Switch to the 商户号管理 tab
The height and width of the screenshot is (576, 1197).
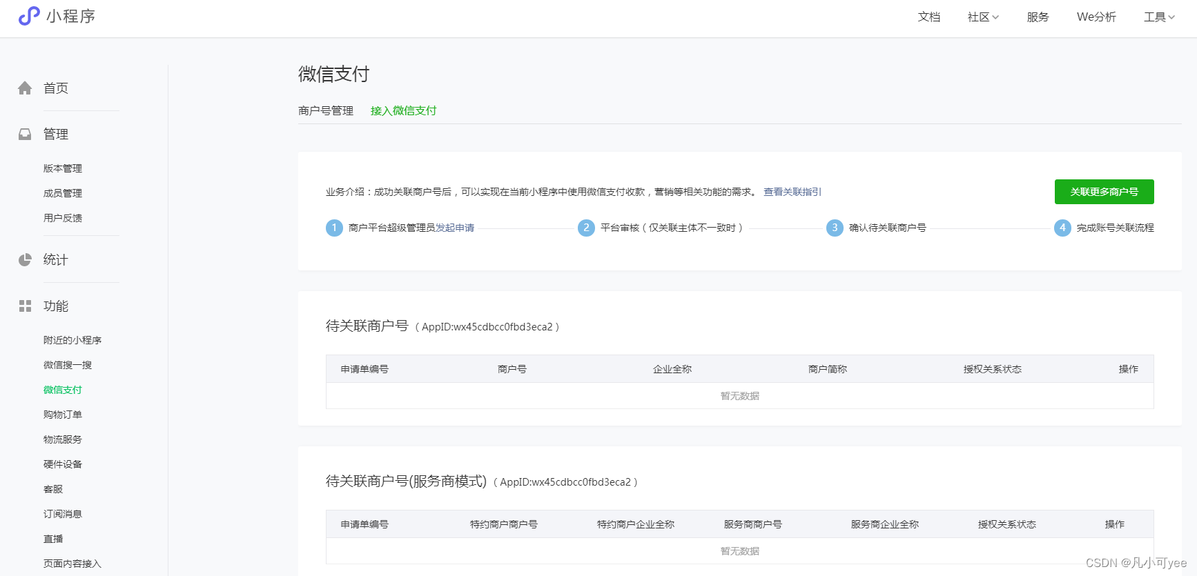click(326, 110)
